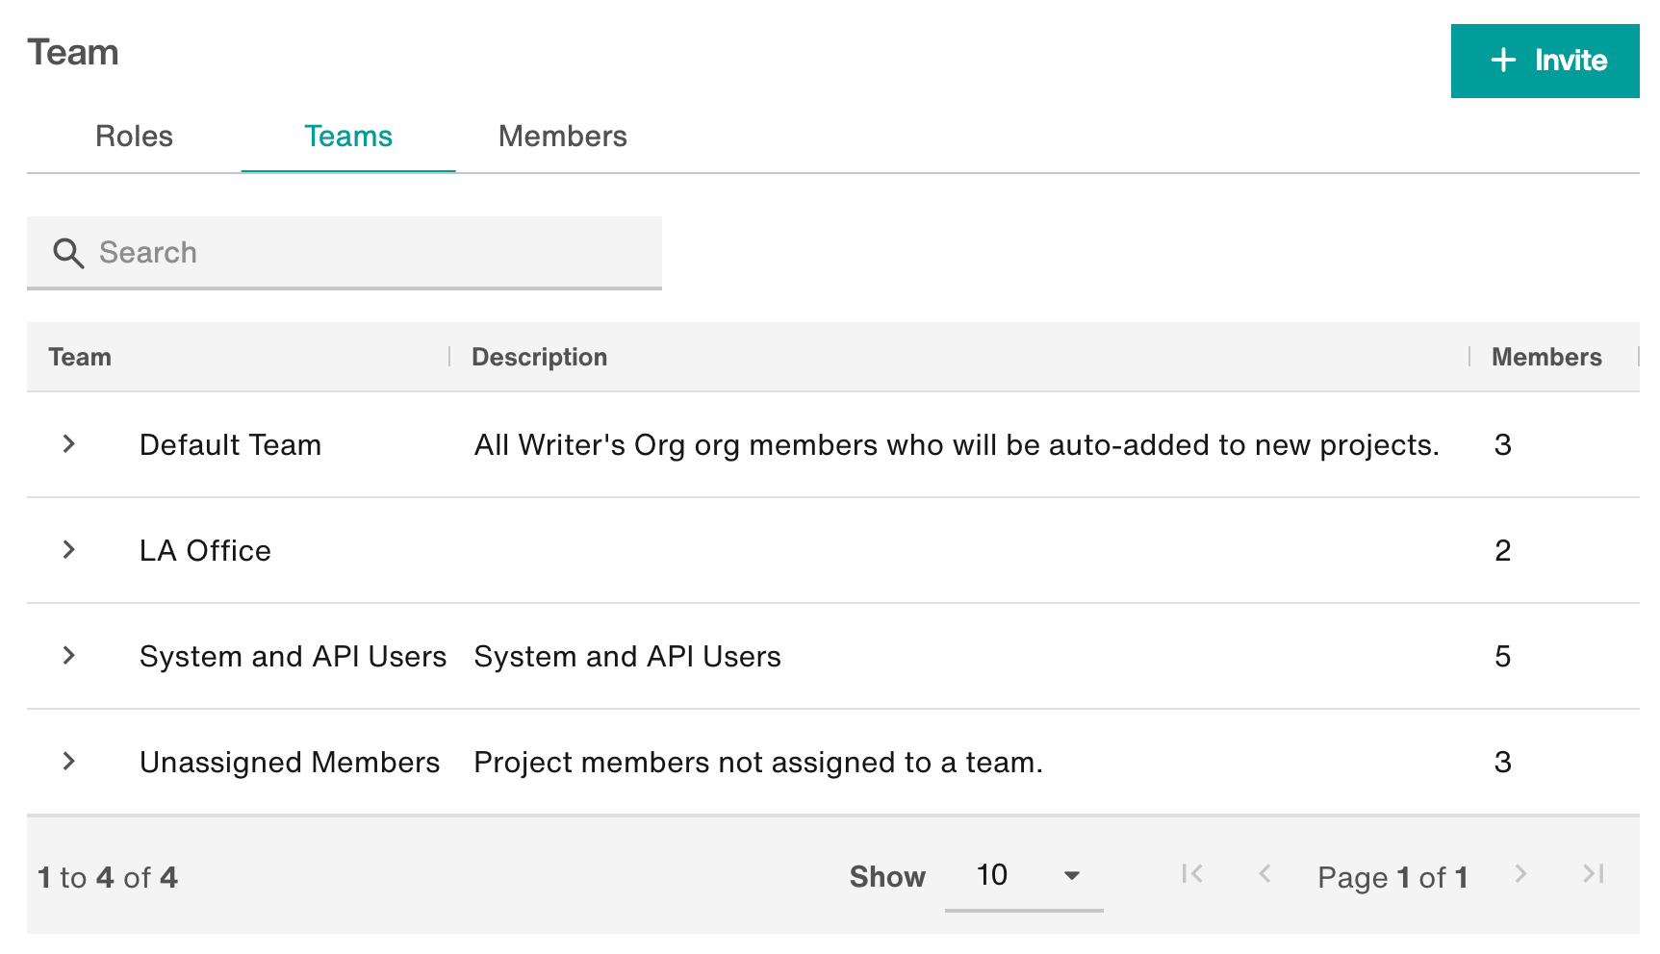Screen dimensions: 1660x954
Task: Go to the first page icon
Action: point(1192,874)
